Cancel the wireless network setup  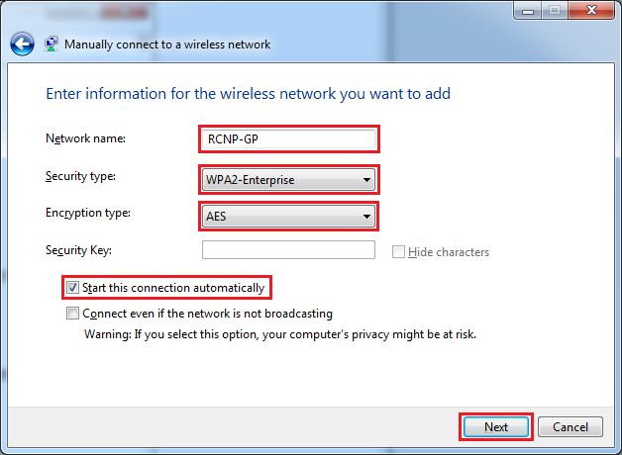570,427
